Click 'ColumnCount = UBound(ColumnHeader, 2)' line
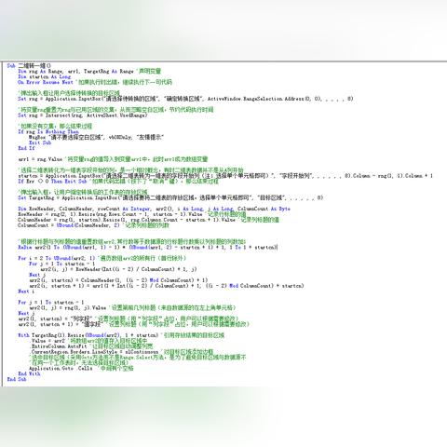Screen dimensions: 447x447 [x=93, y=225]
